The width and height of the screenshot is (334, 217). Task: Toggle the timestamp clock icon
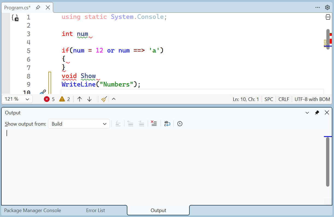click(x=180, y=124)
